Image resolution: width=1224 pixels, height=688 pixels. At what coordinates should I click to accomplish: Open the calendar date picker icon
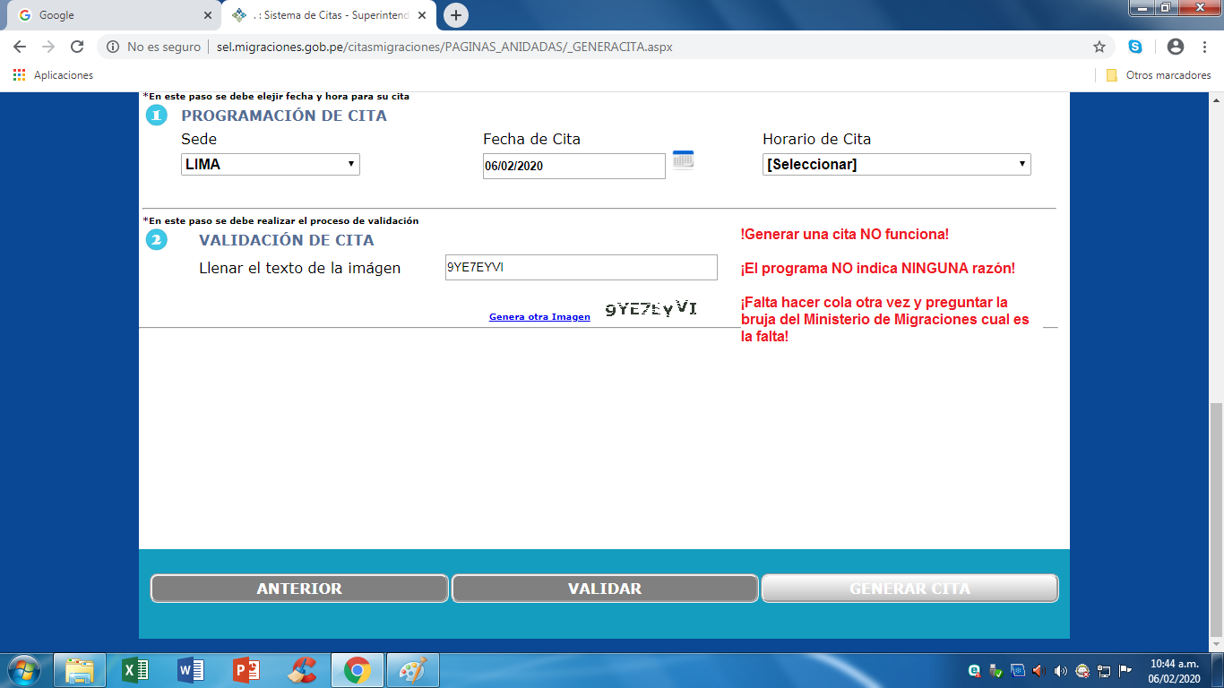coord(683,160)
